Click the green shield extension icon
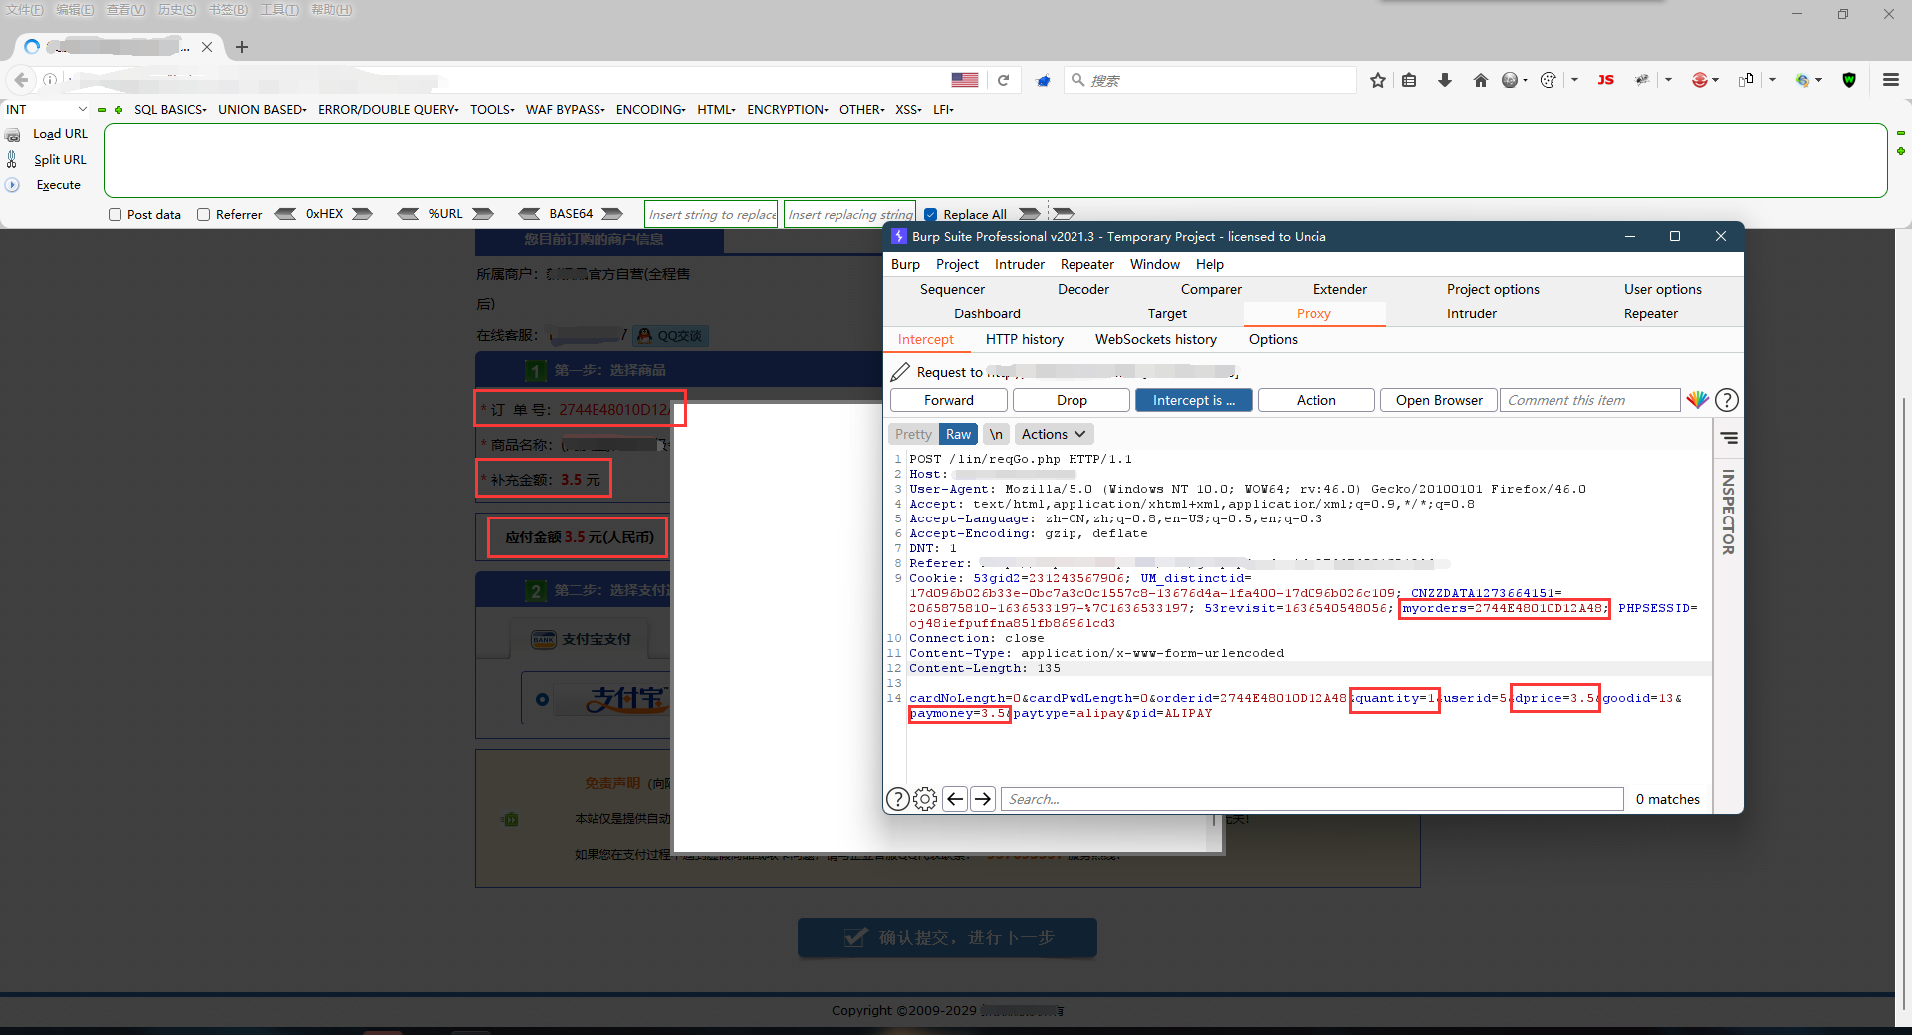This screenshot has width=1912, height=1035. coord(1849,80)
